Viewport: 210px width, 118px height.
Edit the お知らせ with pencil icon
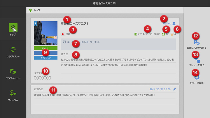click(x=174, y=89)
